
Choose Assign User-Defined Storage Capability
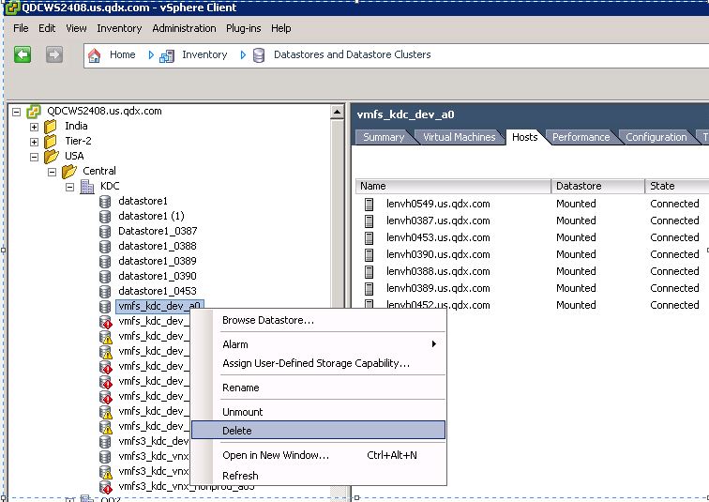pyautogui.click(x=318, y=363)
